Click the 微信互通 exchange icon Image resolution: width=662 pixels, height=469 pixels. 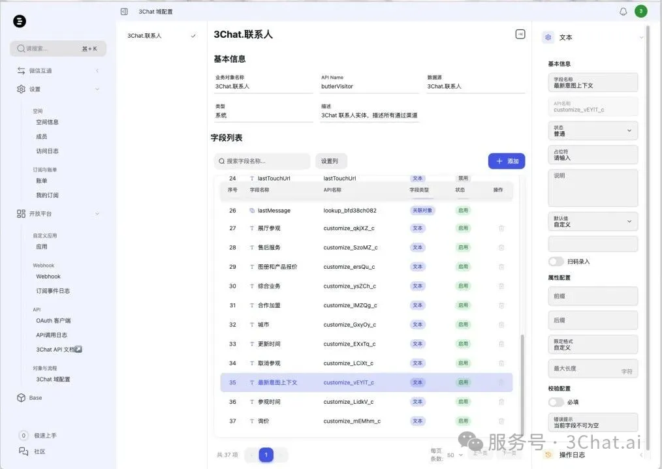tap(21, 70)
